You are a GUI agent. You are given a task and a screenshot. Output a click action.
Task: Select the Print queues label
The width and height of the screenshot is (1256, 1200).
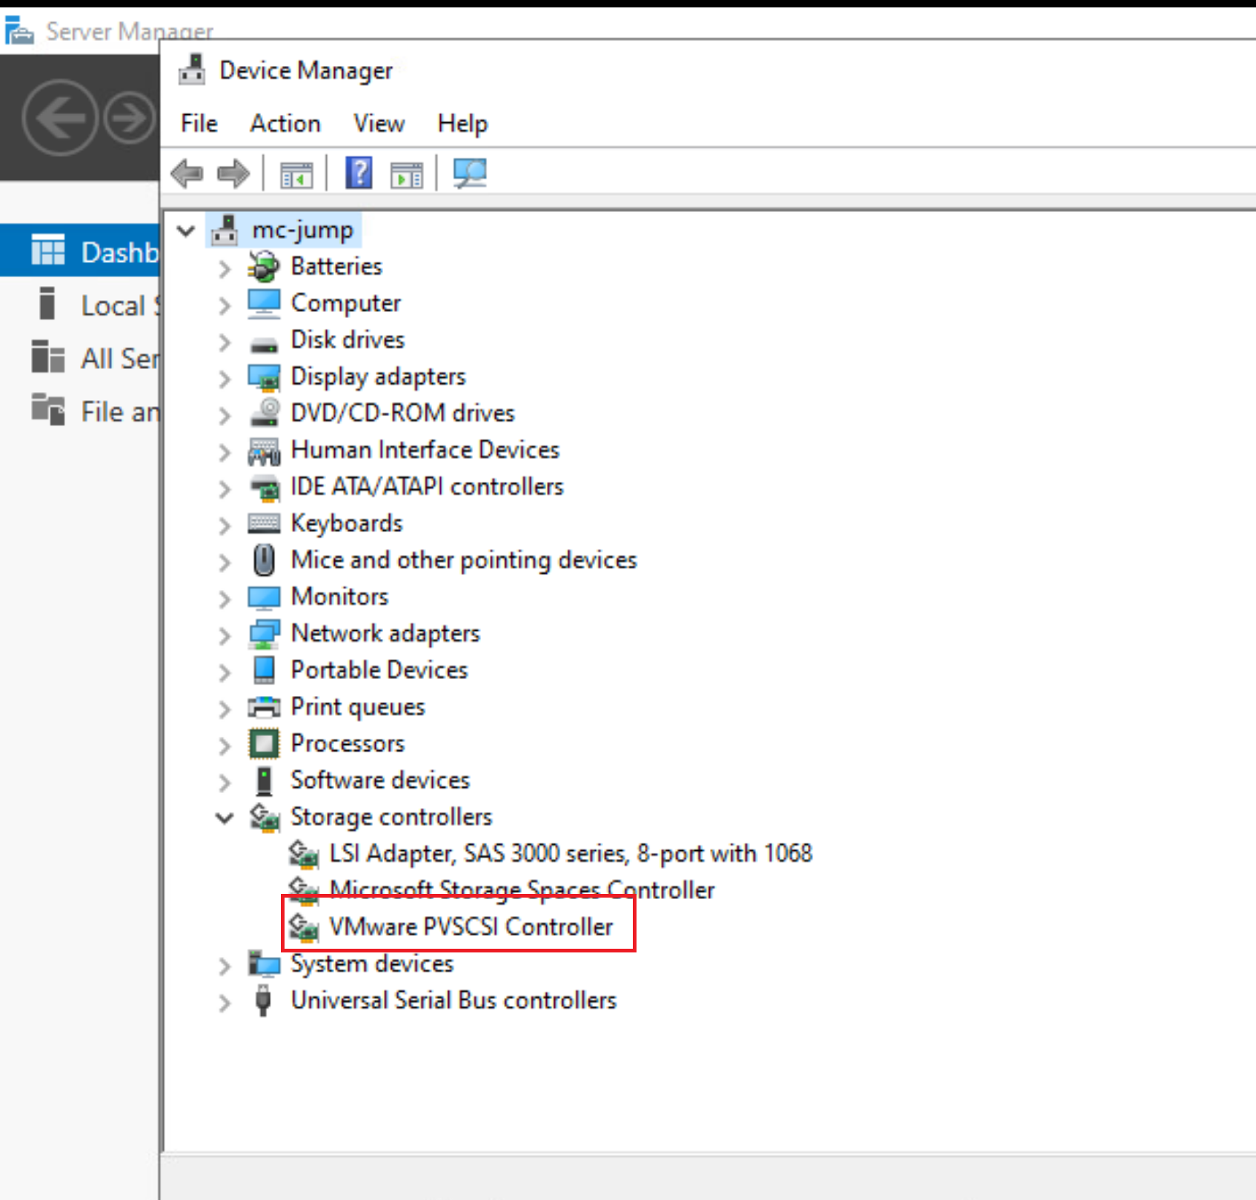(x=358, y=706)
